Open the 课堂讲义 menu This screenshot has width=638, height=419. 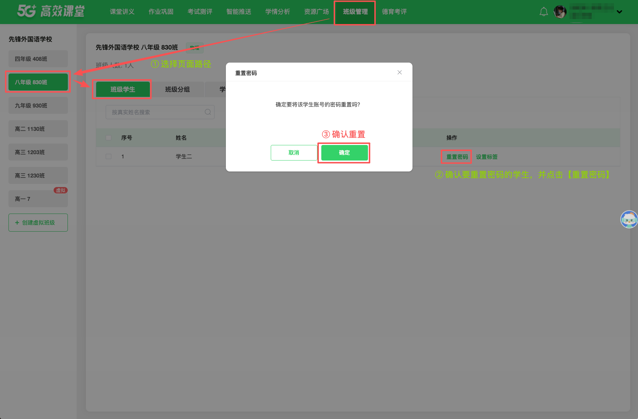[x=122, y=12]
